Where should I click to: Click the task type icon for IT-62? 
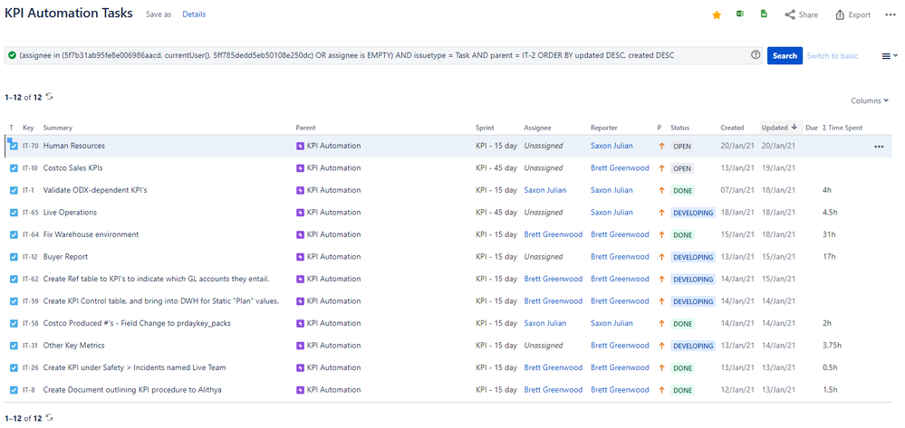click(14, 280)
